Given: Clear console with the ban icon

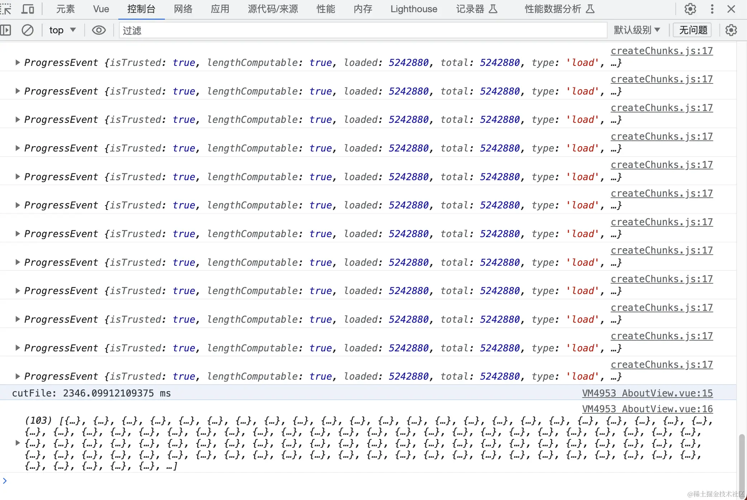Looking at the screenshot, I should 27,30.
